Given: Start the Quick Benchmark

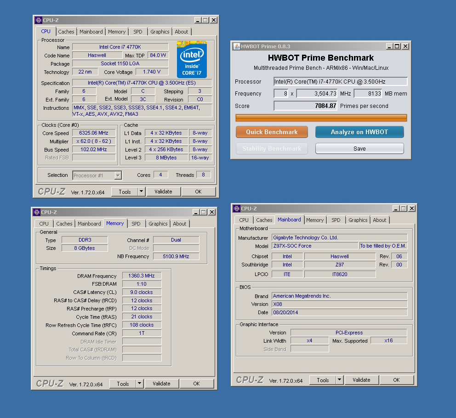Looking at the screenshot, I should coord(272,132).
